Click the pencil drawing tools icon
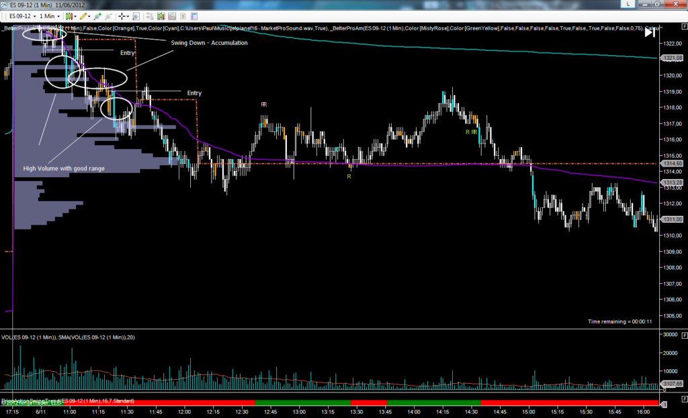Screen dimensions: 688x418 click(x=83, y=15)
